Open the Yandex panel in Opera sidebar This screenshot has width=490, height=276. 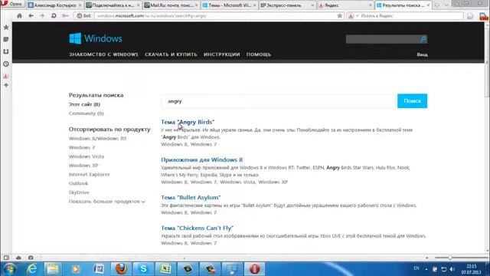(6, 76)
